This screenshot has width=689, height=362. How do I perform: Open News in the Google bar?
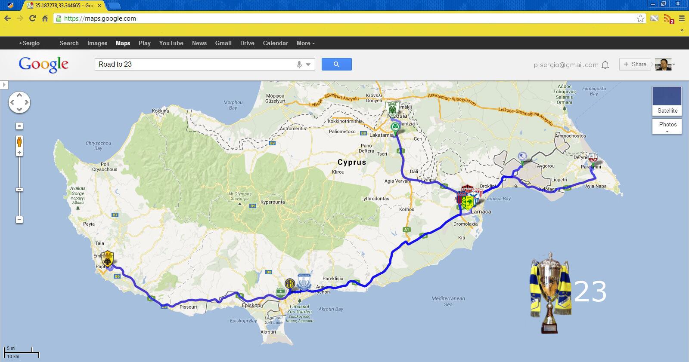click(x=199, y=43)
